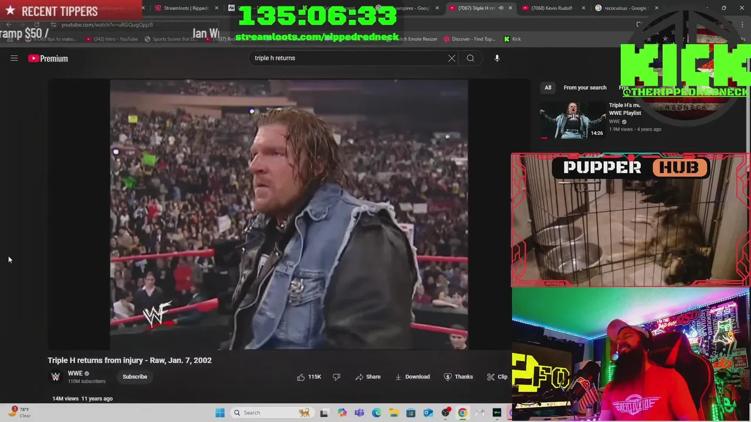This screenshot has height=422, width=751.
Task: Open File Explorer from the taskbar
Action: tap(394, 413)
